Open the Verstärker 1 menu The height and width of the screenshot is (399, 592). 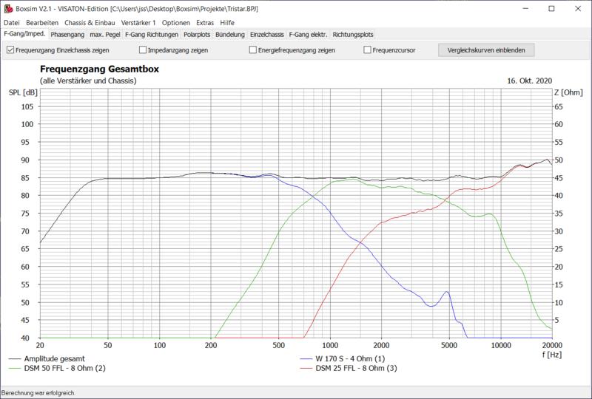click(x=138, y=23)
